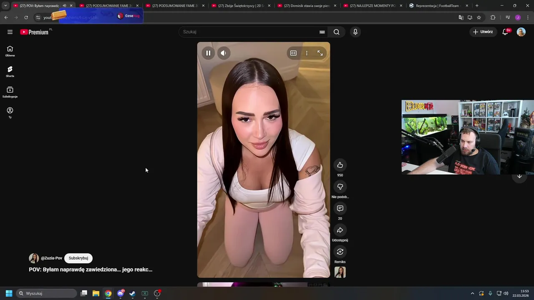Open the sound thumbnail below Remiks

click(340, 272)
